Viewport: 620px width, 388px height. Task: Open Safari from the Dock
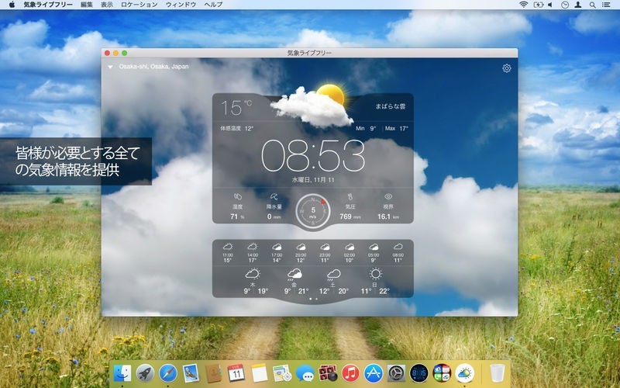coord(168,373)
